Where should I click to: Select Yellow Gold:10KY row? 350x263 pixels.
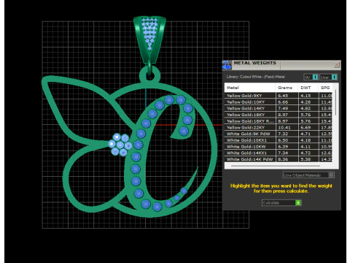point(278,102)
